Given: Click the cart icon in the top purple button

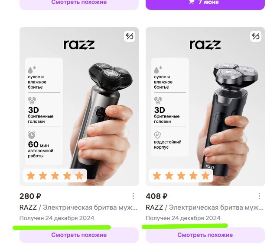Looking at the screenshot, I should click(191, 2).
